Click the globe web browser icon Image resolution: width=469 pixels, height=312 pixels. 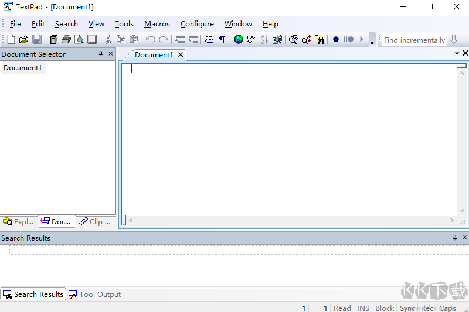click(239, 39)
